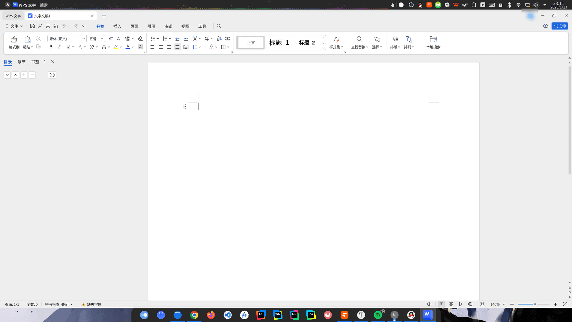This screenshot has width=572, height=322.
Task: Toggle italic formatting
Action: [59, 47]
